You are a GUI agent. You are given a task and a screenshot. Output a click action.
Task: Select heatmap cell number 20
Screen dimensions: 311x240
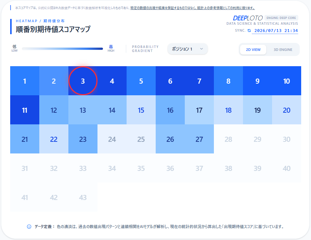pos(287,110)
